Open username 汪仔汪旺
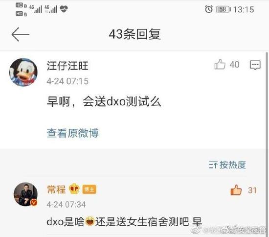The width and height of the screenshot is (269, 237). [67, 66]
